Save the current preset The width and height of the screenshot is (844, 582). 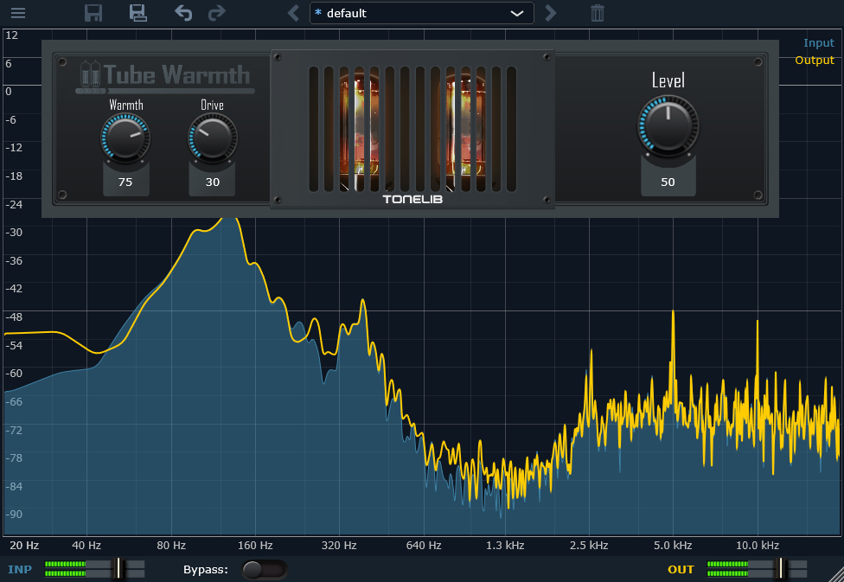point(93,13)
